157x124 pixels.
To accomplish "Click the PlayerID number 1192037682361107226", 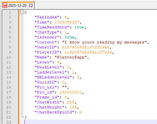I will [x=88, y=52].
